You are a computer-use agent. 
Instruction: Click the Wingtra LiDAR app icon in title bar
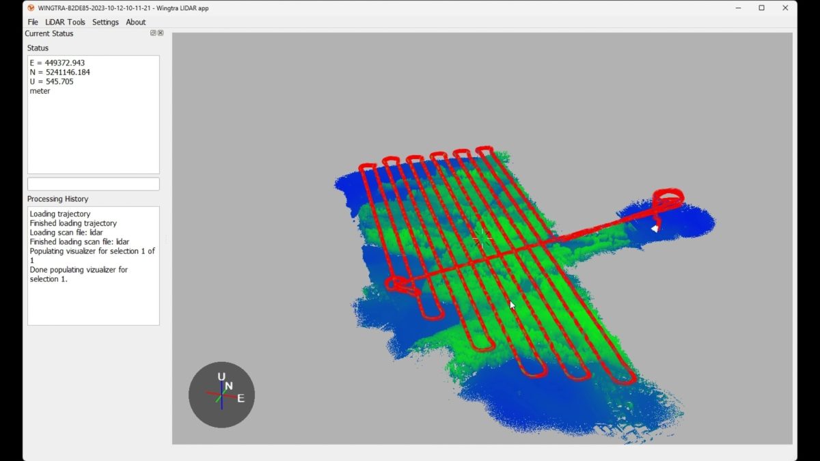point(30,8)
